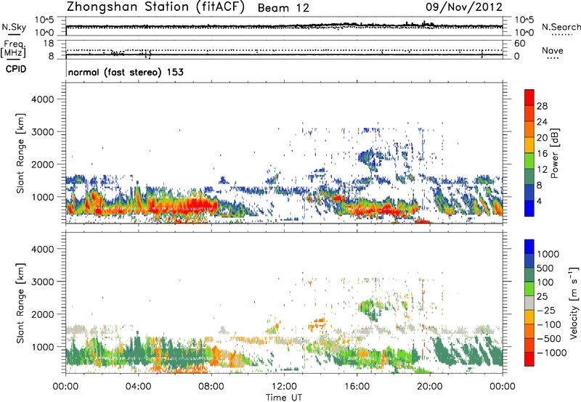The height and width of the screenshot is (402, 581).
Task: Click the "-100" tick on Velocity color bar
Action: 549,324
